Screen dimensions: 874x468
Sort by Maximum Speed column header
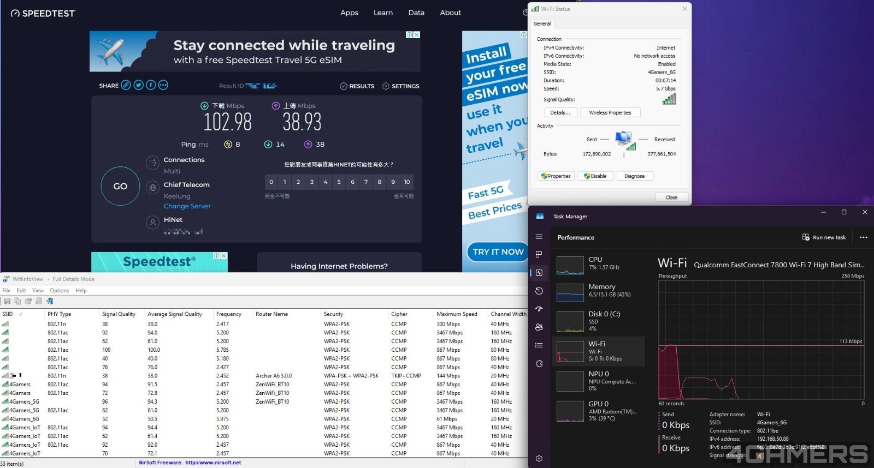point(461,314)
